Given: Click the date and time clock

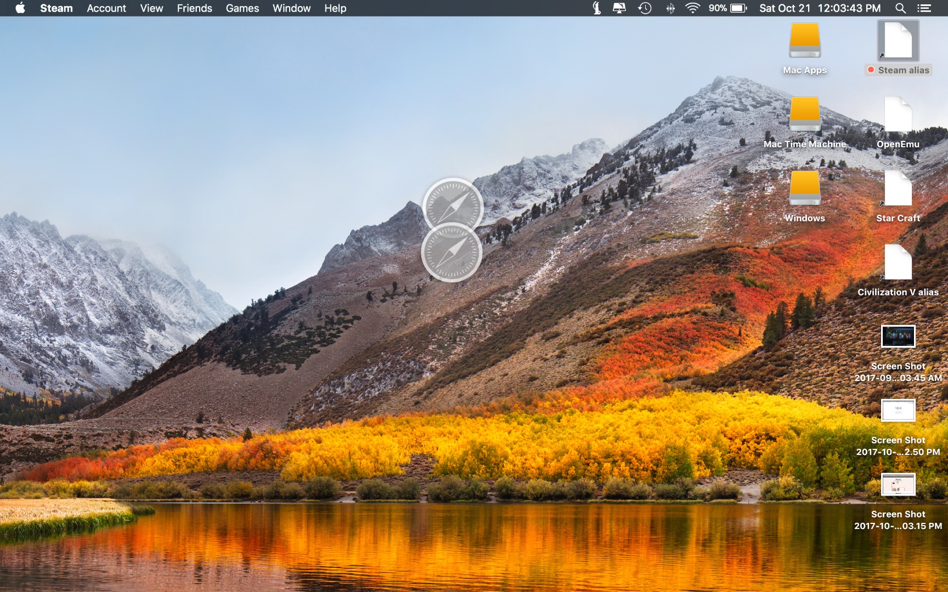Looking at the screenshot, I should point(820,8).
